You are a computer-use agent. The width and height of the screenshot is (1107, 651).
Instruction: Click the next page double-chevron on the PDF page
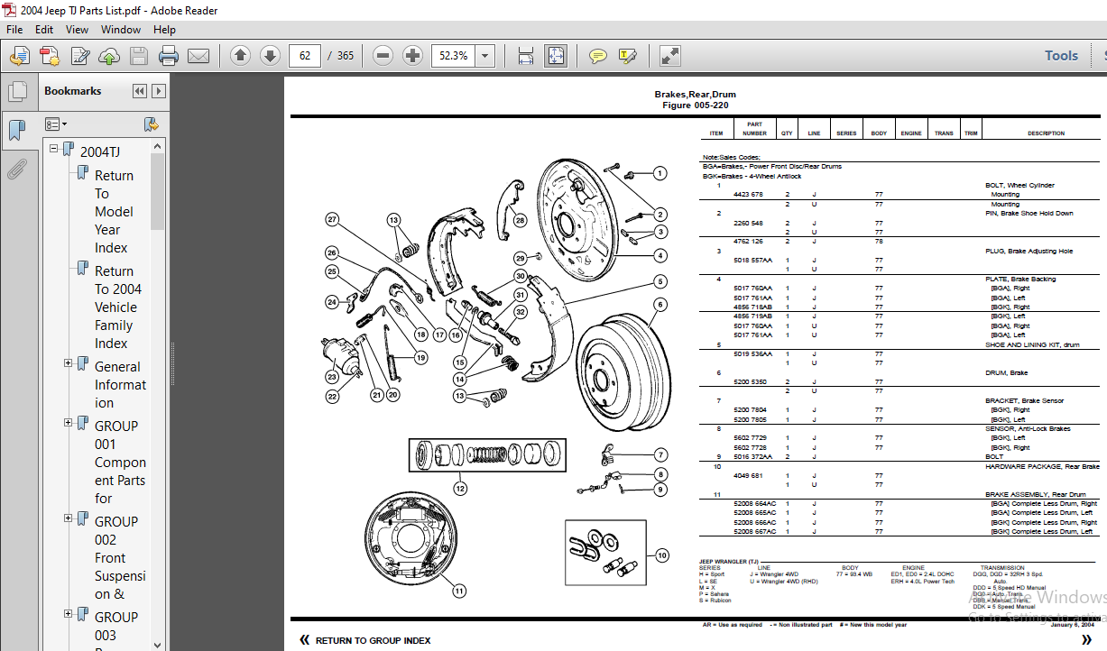click(1085, 640)
